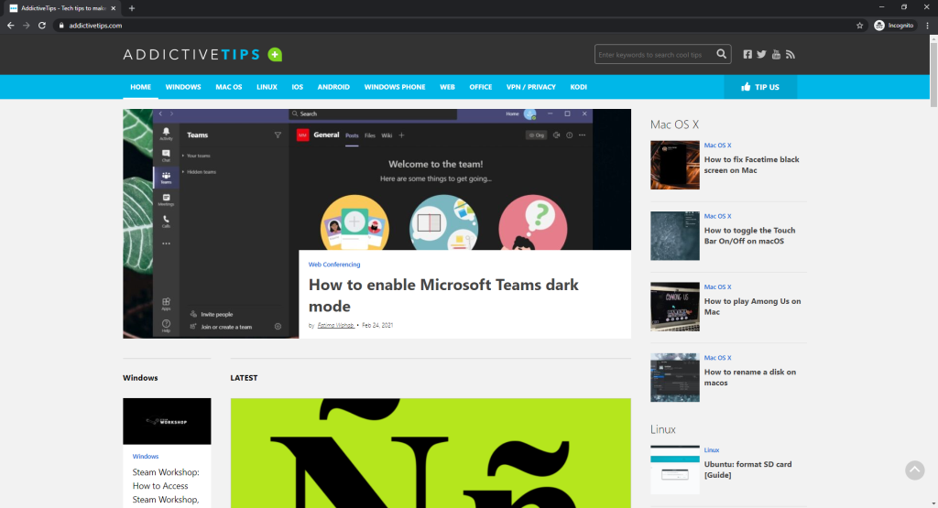Image resolution: width=938 pixels, height=508 pixels.
Task: Open the LINUX nav item
Action: tap(267, 87)
